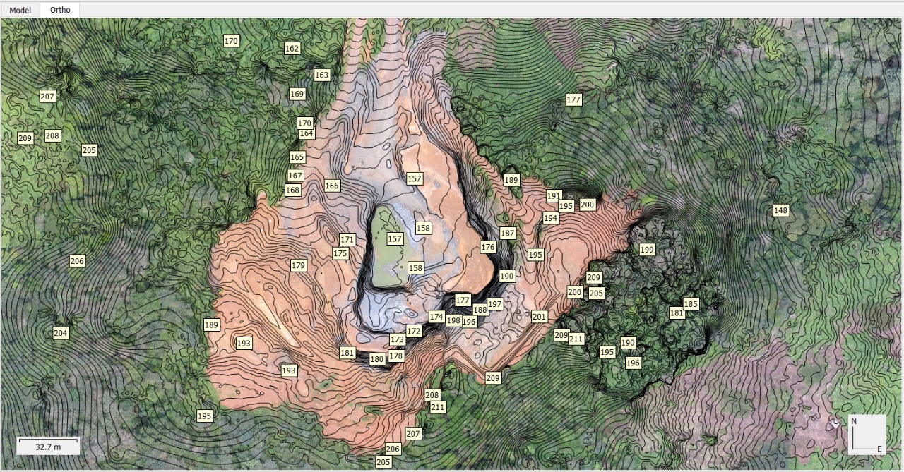Screen dimensions: 904x472
Task: Click the N/E compass axis widget
Action: pos(867,434)
